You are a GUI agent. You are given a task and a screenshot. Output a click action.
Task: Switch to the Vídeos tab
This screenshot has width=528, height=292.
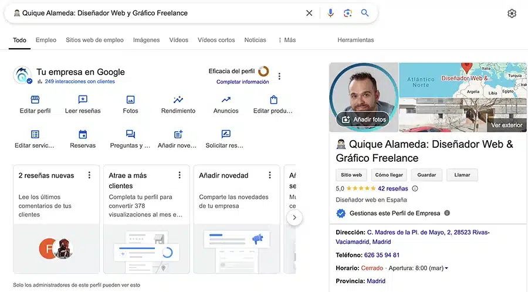tap(178, 40)
